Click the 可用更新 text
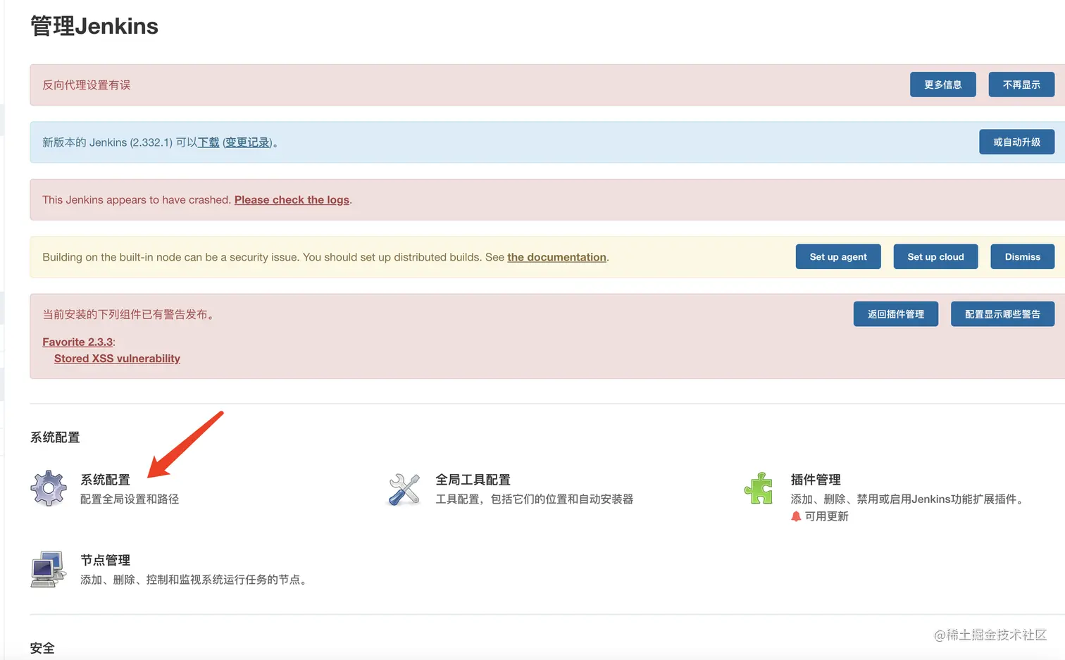The height and width of the screenshot is (660, 1065). [x=826, y=516]
